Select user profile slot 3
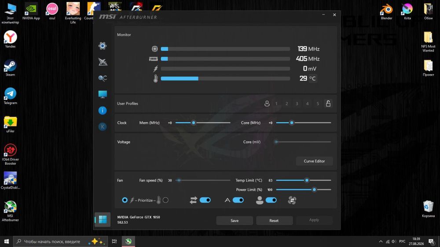 point(297,104)
